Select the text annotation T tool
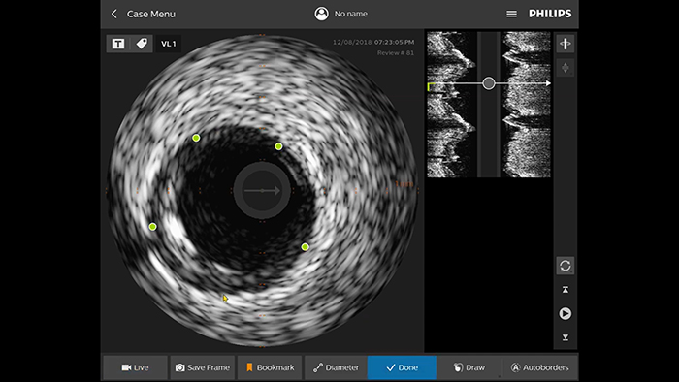 pyautogui.click(x=118, y=44)
